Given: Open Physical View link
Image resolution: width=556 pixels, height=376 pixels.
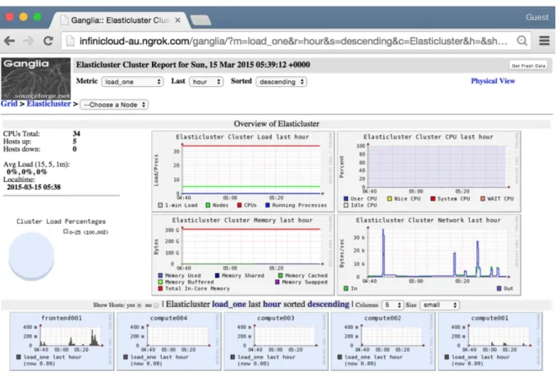Looking at the screenshot, I should point(493,81).
